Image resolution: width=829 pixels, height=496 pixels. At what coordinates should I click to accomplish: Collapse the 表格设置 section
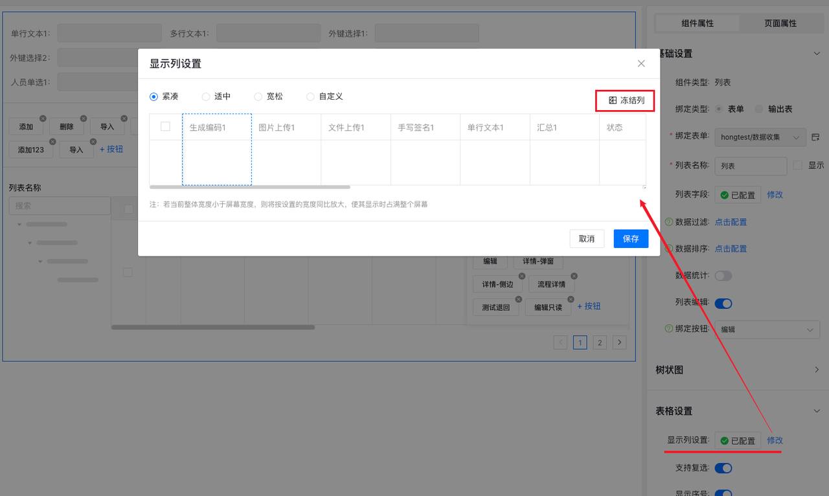(x=817, y=411)
